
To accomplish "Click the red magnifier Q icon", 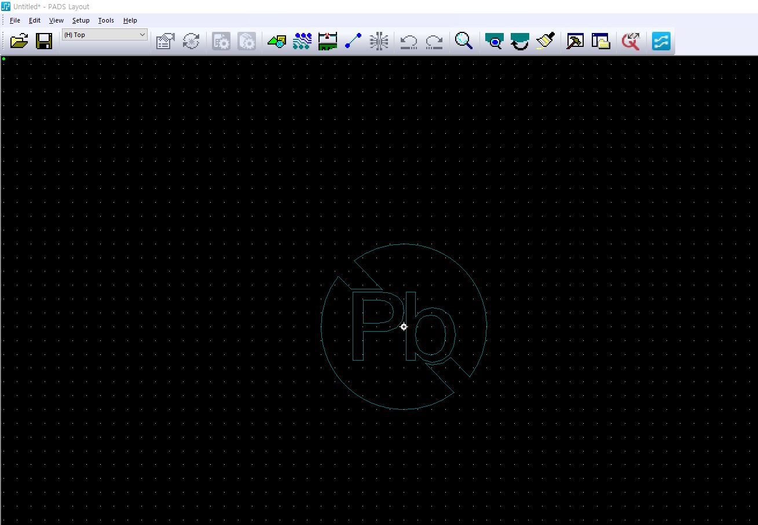I will [x=630, y=41].
